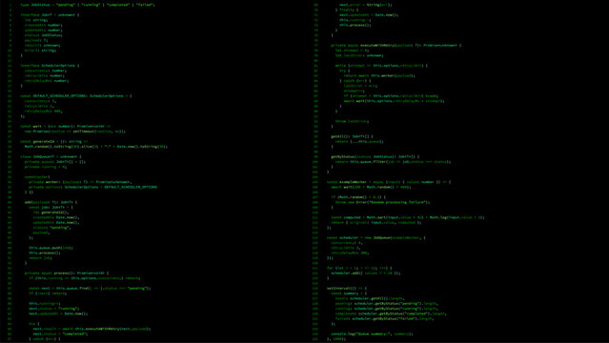Viewport: 609px width, 343px height.
Task: Click the 'console.log("Queue summary:"' line
Action: pyautogui.click(x=372, y=333)
